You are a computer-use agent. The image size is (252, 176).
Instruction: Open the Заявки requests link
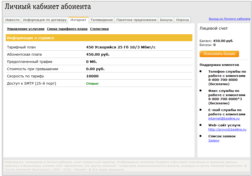214,141
